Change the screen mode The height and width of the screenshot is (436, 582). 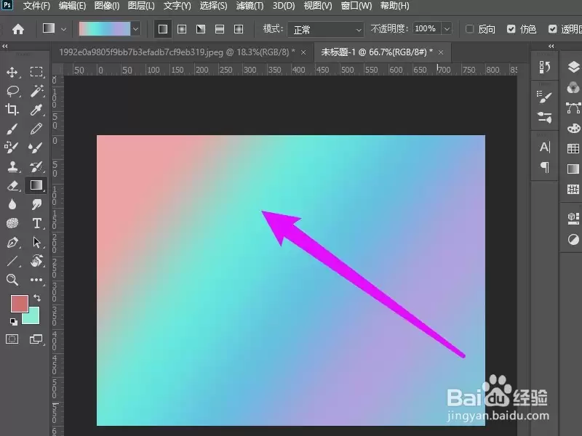[36, 339]
